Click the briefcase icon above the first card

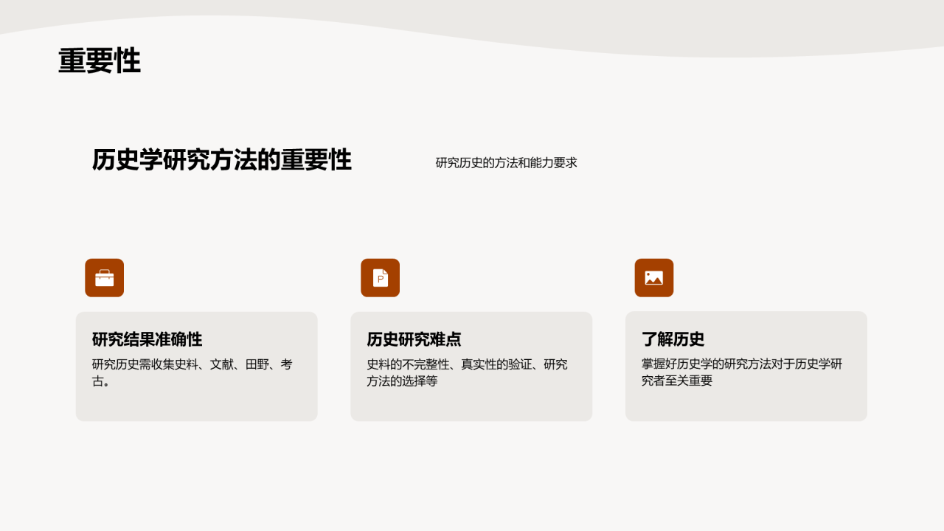104,278
